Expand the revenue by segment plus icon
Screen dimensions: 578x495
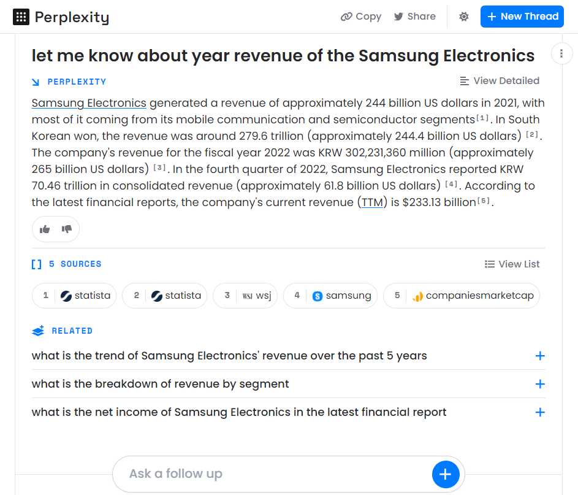click(540, 384)
